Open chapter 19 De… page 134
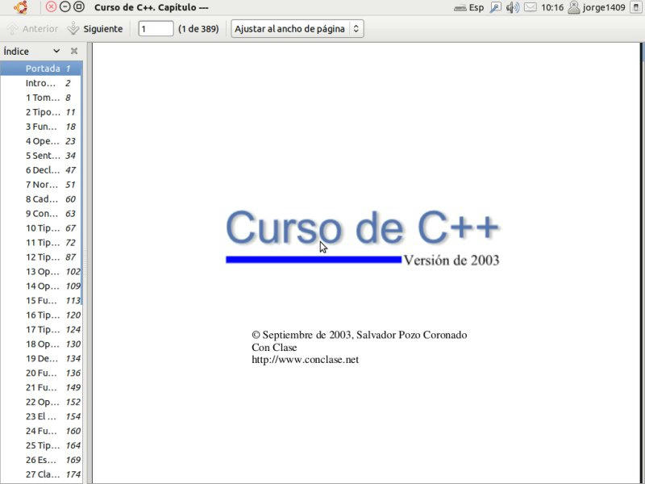645x484 pixels. 41,358
